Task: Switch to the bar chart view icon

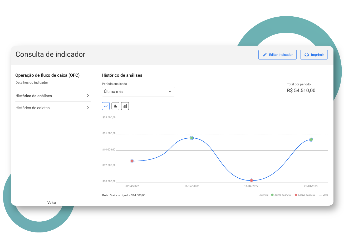Action: [115, 106]
